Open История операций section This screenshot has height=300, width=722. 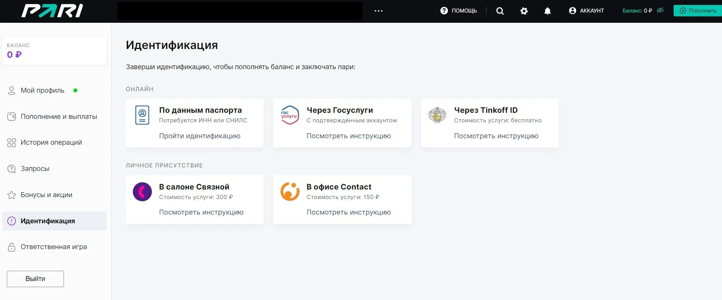[54, 142]
